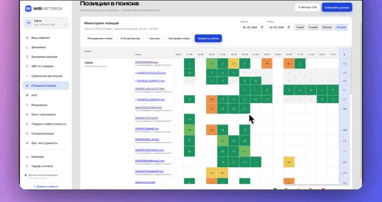This screenshot has height=202, width=382.
Task: Click the Весь кабинет sidebar icon
Action: 27,38
